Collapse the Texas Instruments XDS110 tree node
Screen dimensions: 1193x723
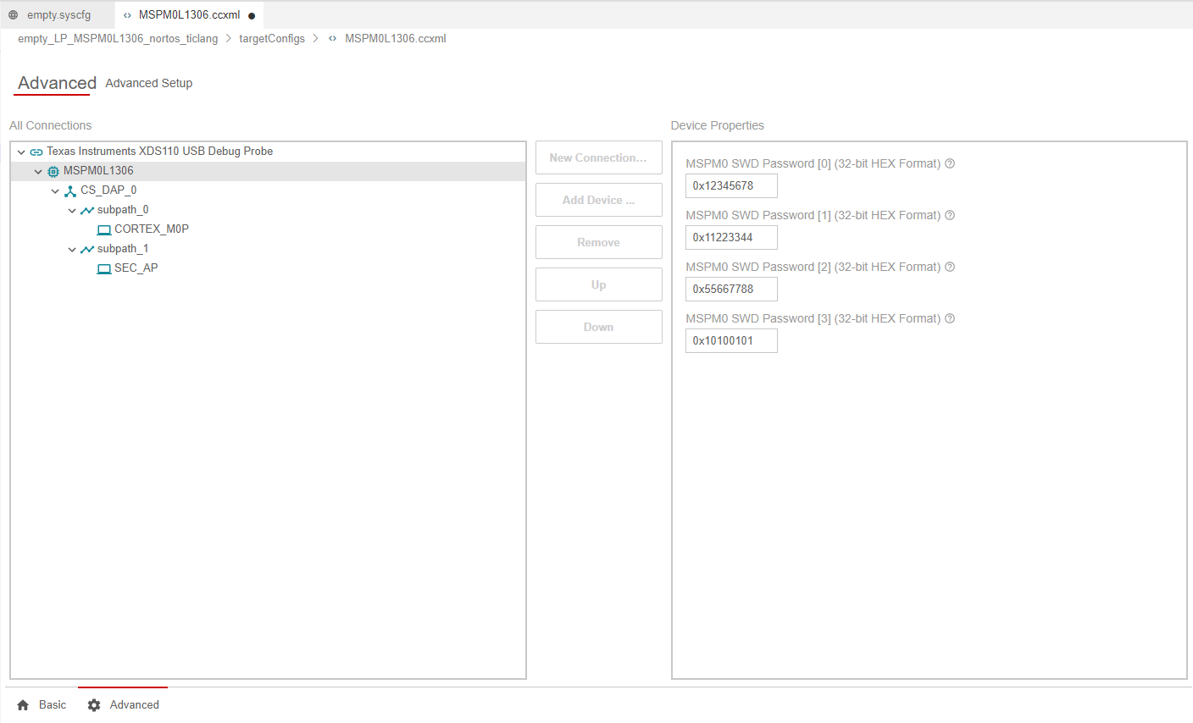pos(21,152)
